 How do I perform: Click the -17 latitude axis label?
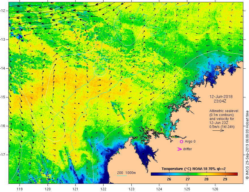point(3,155)
